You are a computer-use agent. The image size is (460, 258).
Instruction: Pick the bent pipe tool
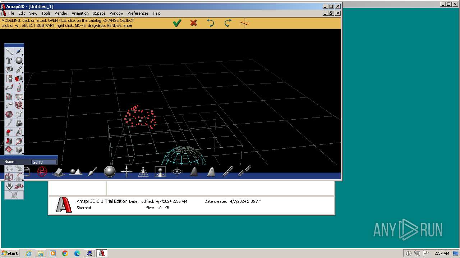(9, 105)
